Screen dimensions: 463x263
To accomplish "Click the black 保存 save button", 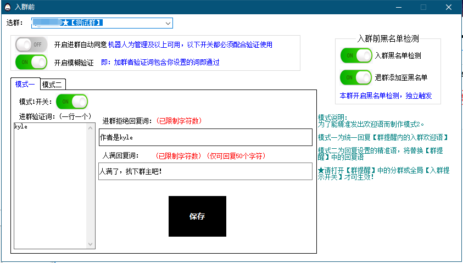I will 197,216.
